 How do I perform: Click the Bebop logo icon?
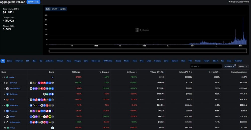tap(7, 117)
